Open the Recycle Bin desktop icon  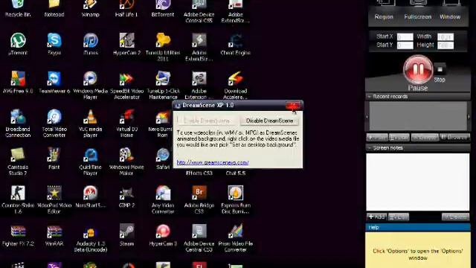[x=18, y=7]
